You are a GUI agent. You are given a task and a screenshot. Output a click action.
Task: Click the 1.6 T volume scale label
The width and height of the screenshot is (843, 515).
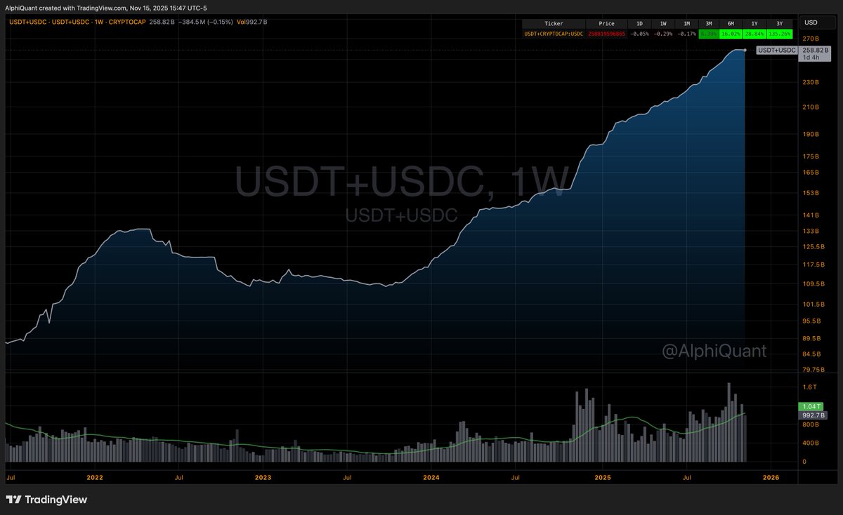(x=809, y=387)
